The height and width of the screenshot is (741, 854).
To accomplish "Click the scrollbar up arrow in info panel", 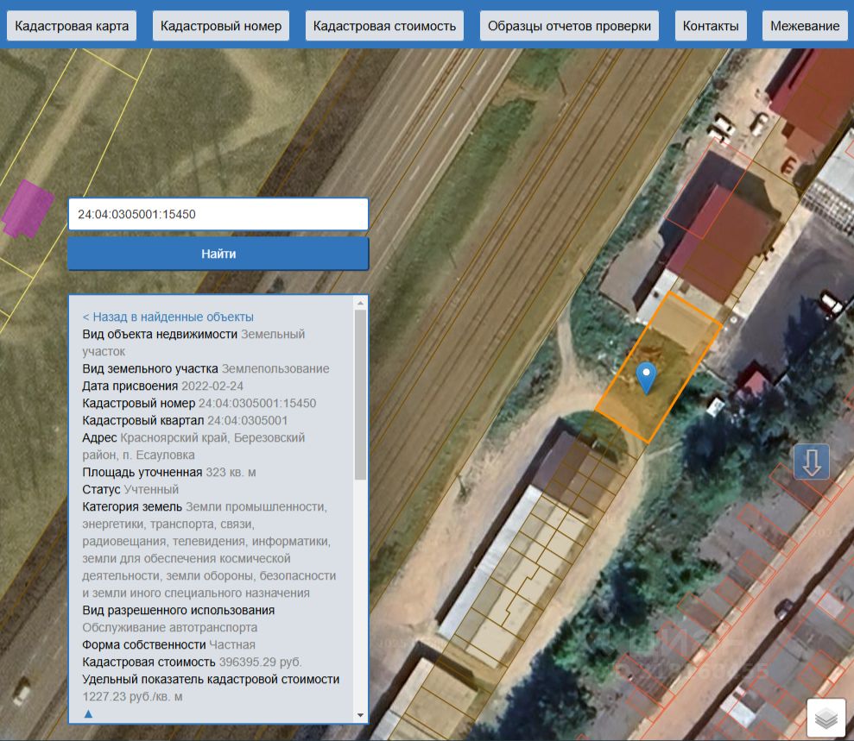I will click(360, 303).
